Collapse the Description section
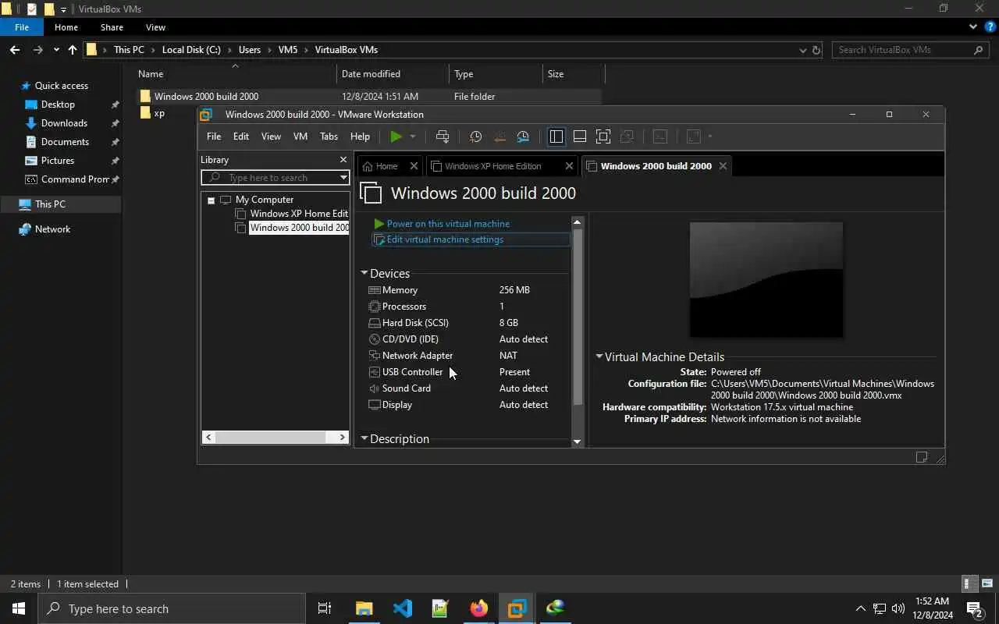 tap(364, 439)
